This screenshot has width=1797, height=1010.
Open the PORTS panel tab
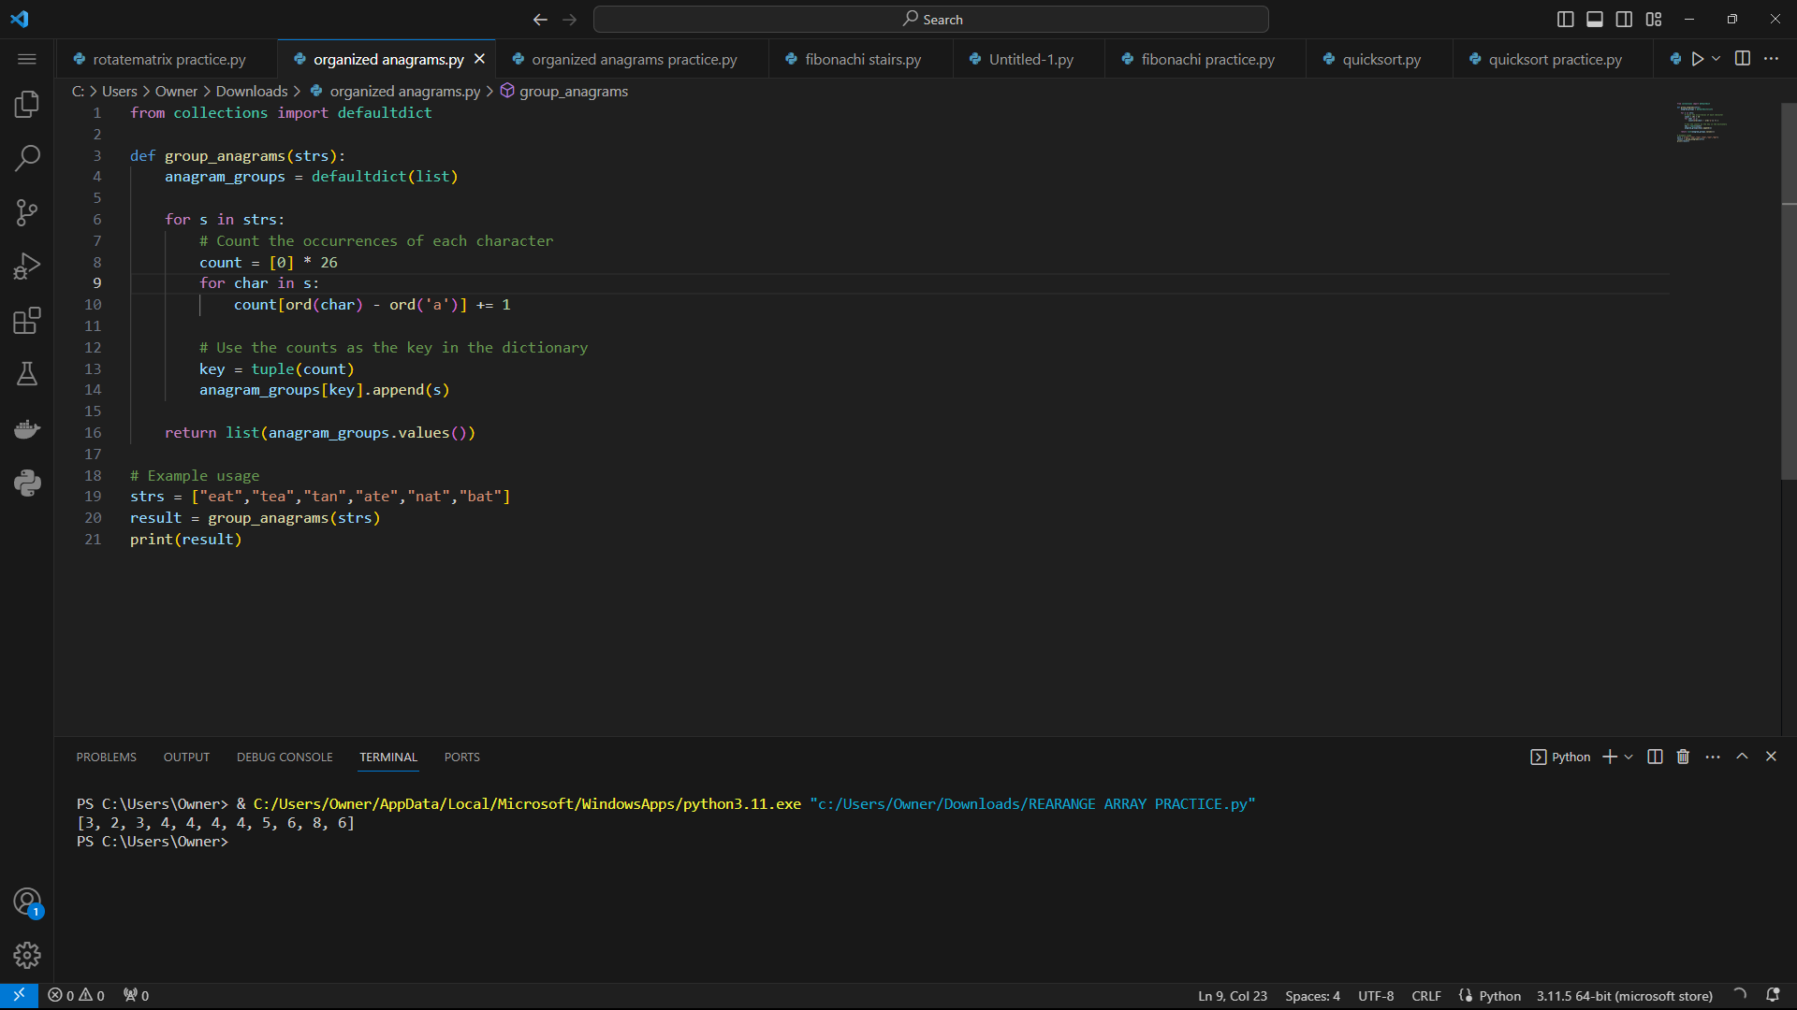point(461,757)
